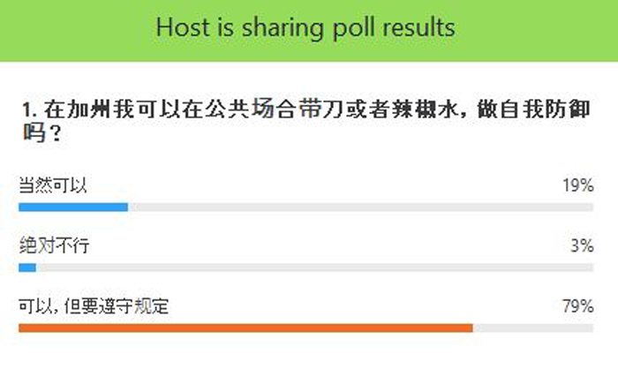Click the gray track of the 绝对不行 bar

(x=315, y=268)
